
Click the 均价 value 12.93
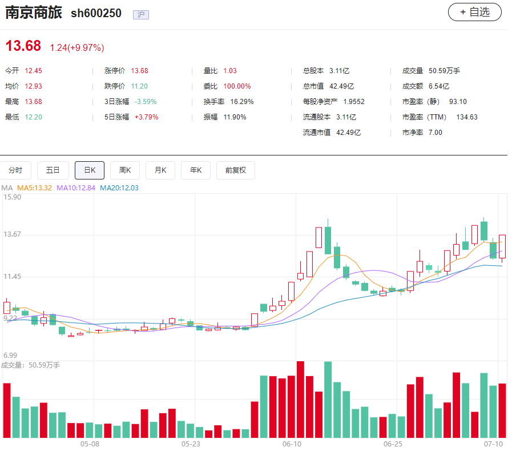[x=33, y=86]
